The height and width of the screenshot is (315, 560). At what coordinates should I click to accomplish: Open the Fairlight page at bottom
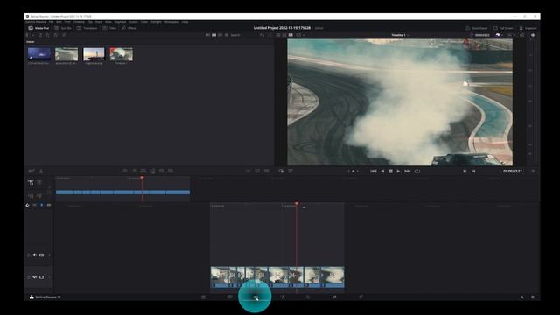334,297
